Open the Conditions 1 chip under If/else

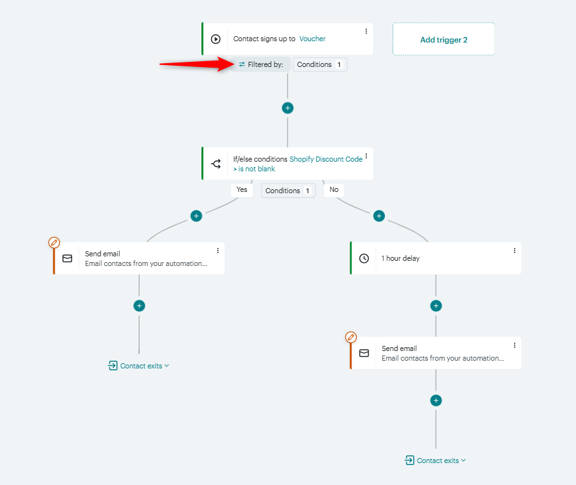coord(288,190)
